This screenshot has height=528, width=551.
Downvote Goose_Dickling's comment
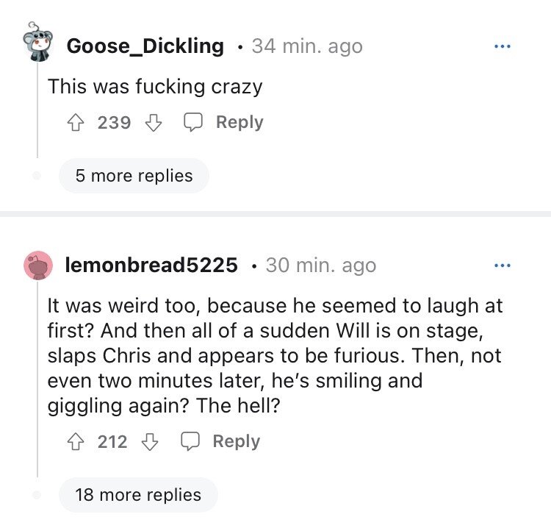coord(153,123)
